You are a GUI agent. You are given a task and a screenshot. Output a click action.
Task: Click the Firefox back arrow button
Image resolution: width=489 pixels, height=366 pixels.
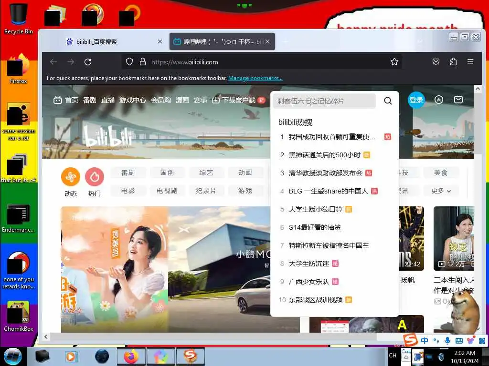pos(53,62)
